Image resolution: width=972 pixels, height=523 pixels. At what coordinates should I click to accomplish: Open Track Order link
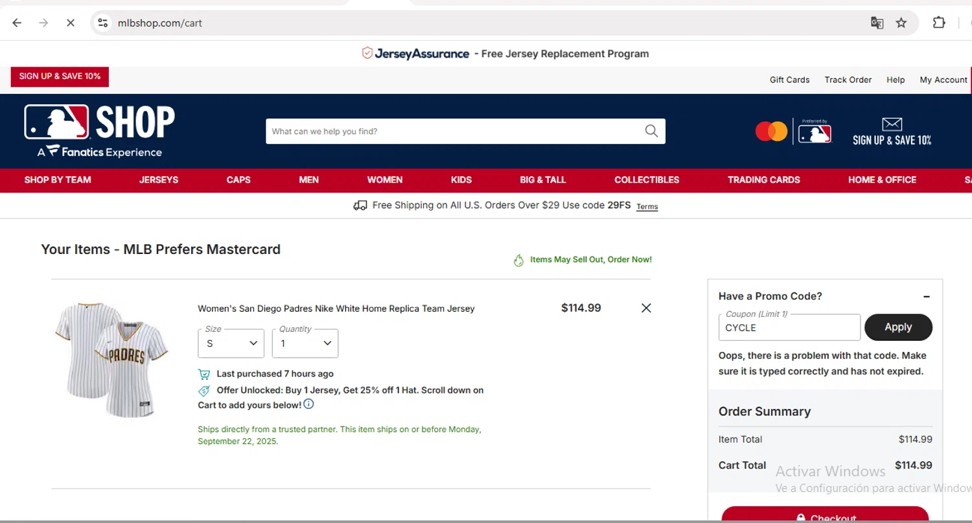848,80
